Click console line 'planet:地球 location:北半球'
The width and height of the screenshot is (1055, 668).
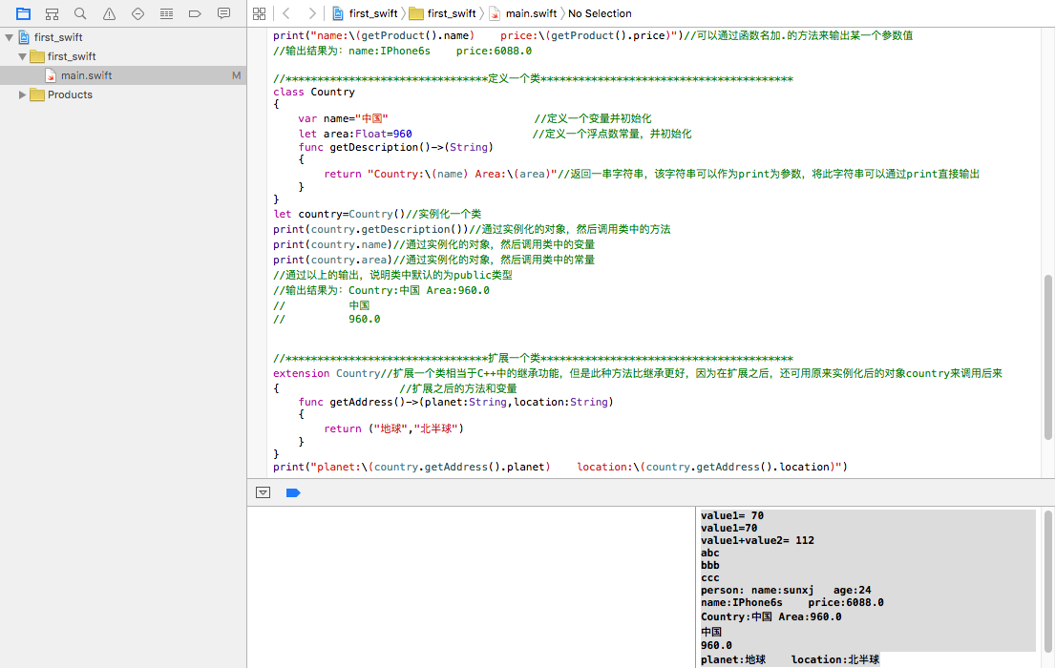click(x=790, y=660)
